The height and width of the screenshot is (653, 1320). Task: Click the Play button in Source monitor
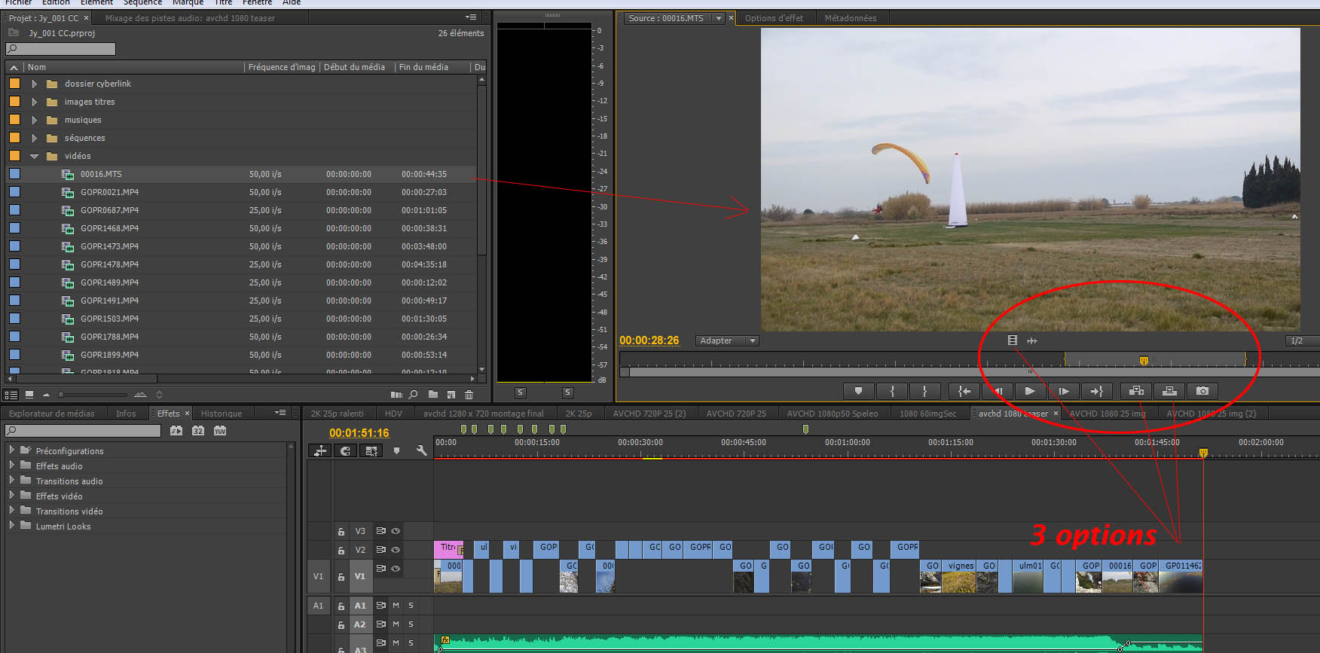tap(1029, 391)
